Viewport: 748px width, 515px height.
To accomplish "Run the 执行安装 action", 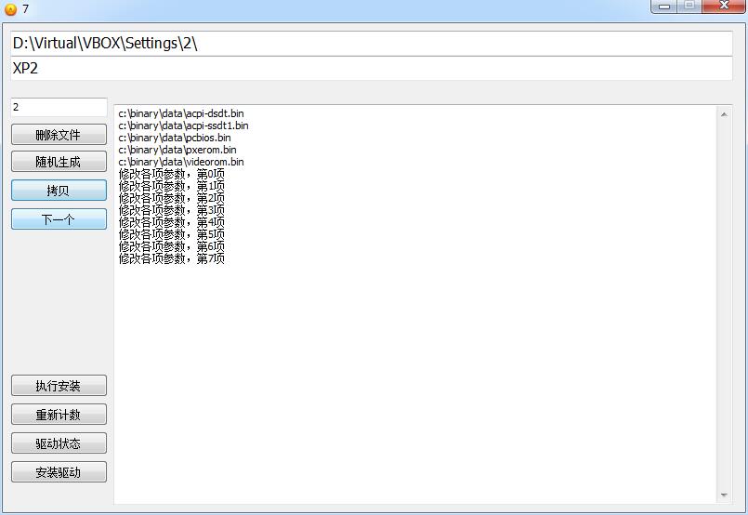I will click(59, 386).
